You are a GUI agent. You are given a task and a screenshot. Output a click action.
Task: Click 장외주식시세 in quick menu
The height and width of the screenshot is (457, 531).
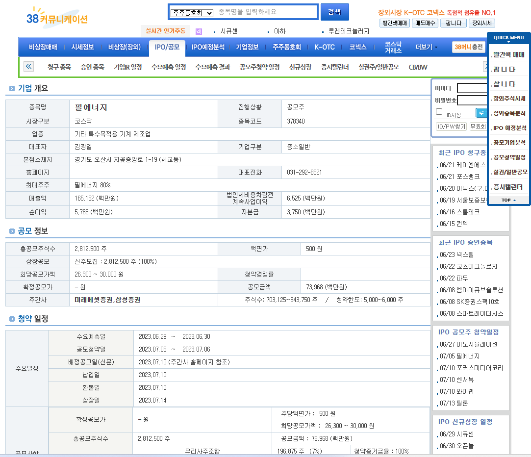point(509,99)
